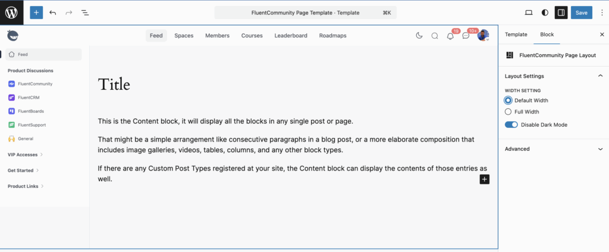609x252 pixels.
Task: Click the paragraph starting 'This is the Content block'
Action: (225, 121)
